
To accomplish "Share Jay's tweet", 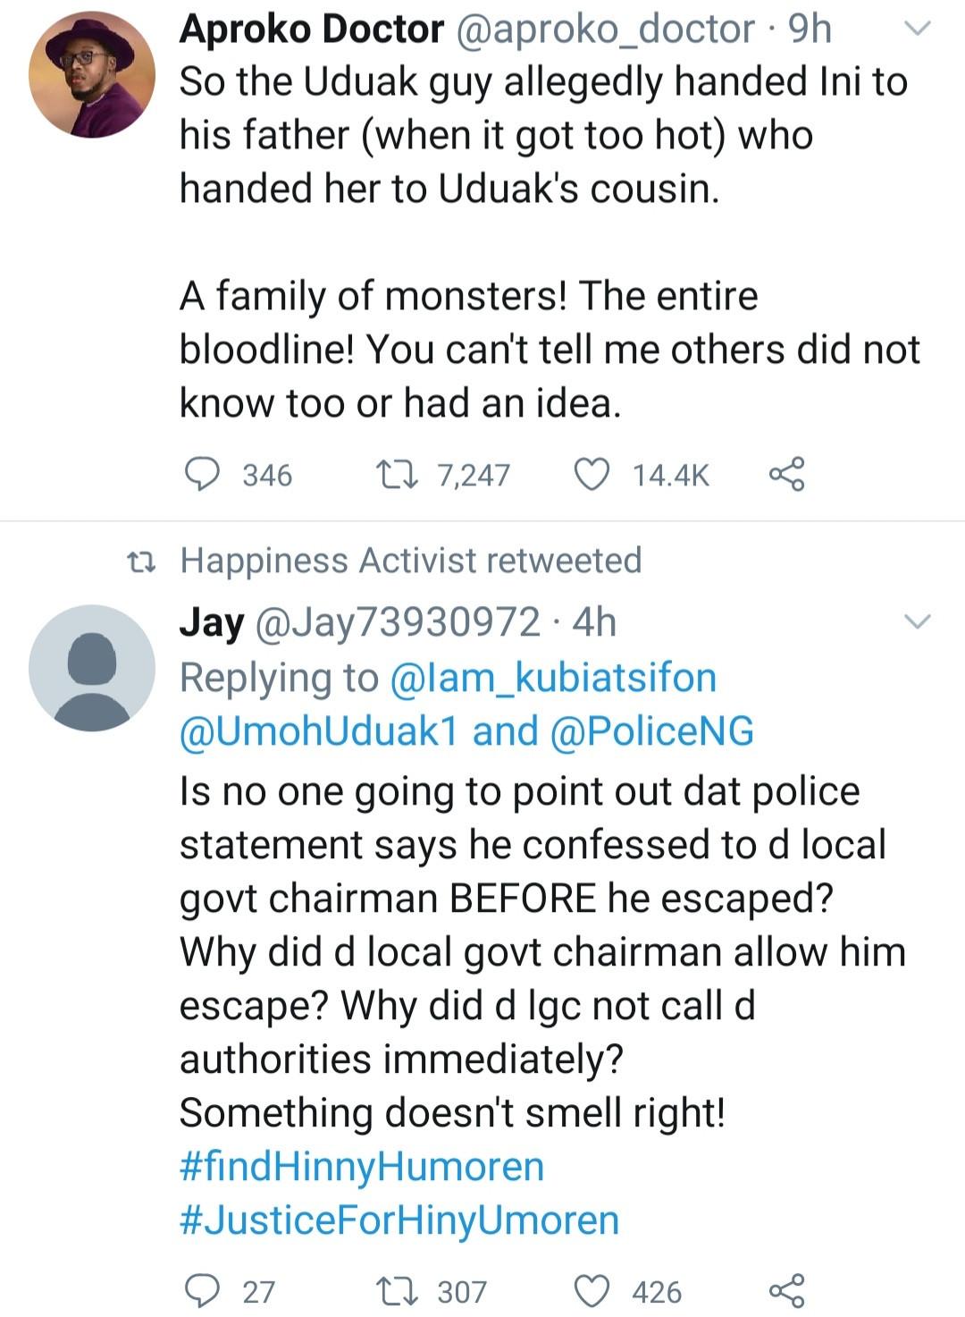I will tap(787, 1290).
